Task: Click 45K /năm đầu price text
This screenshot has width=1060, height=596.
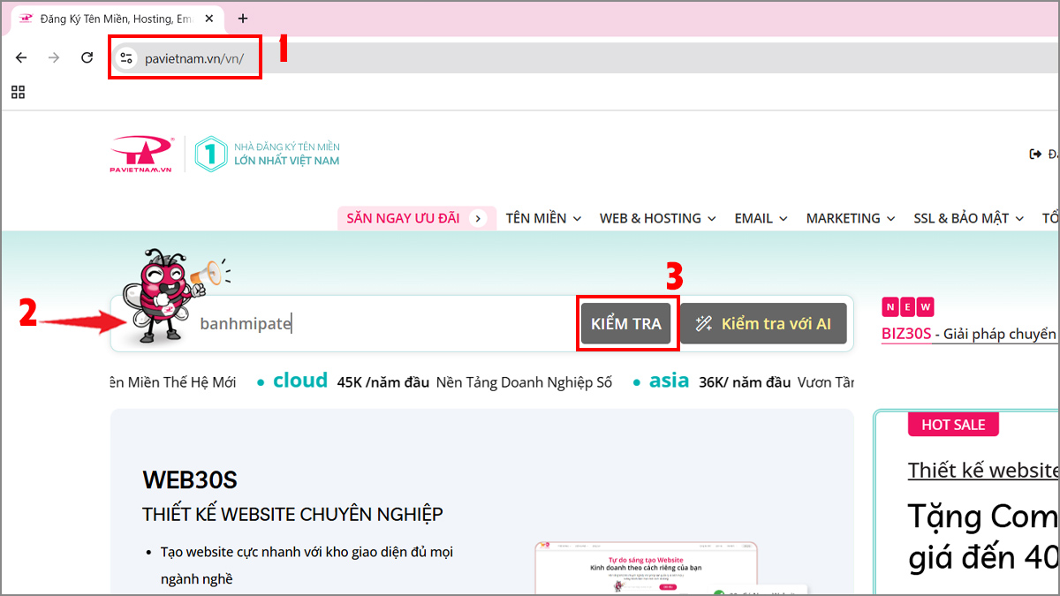Action: 383,382
